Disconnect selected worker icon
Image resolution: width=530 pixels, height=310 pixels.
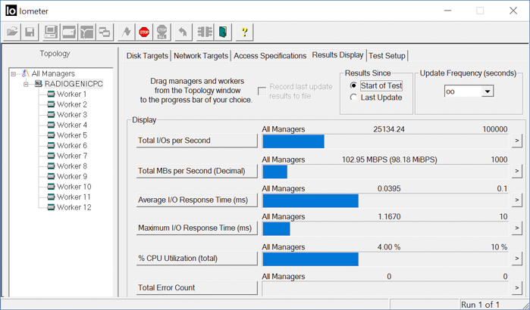click(x=205, y=33)
